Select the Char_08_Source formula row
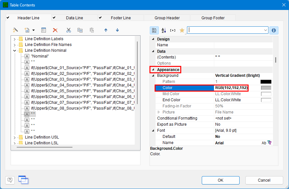Viewport: 289px width, 189px height. click(x=83, y=108)
